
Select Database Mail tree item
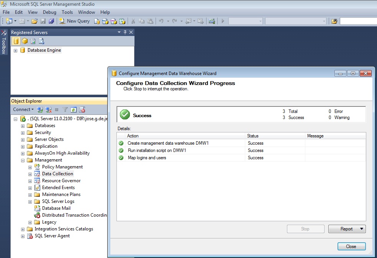[x=56, y=208]
